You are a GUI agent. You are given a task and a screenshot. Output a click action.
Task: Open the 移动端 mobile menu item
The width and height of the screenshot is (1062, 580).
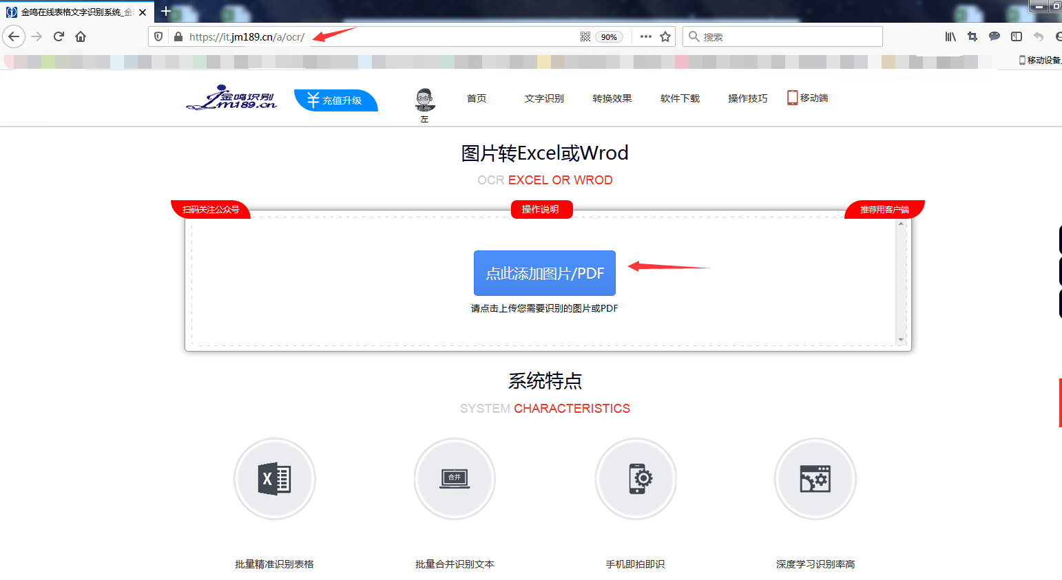[x=808, y=98]
